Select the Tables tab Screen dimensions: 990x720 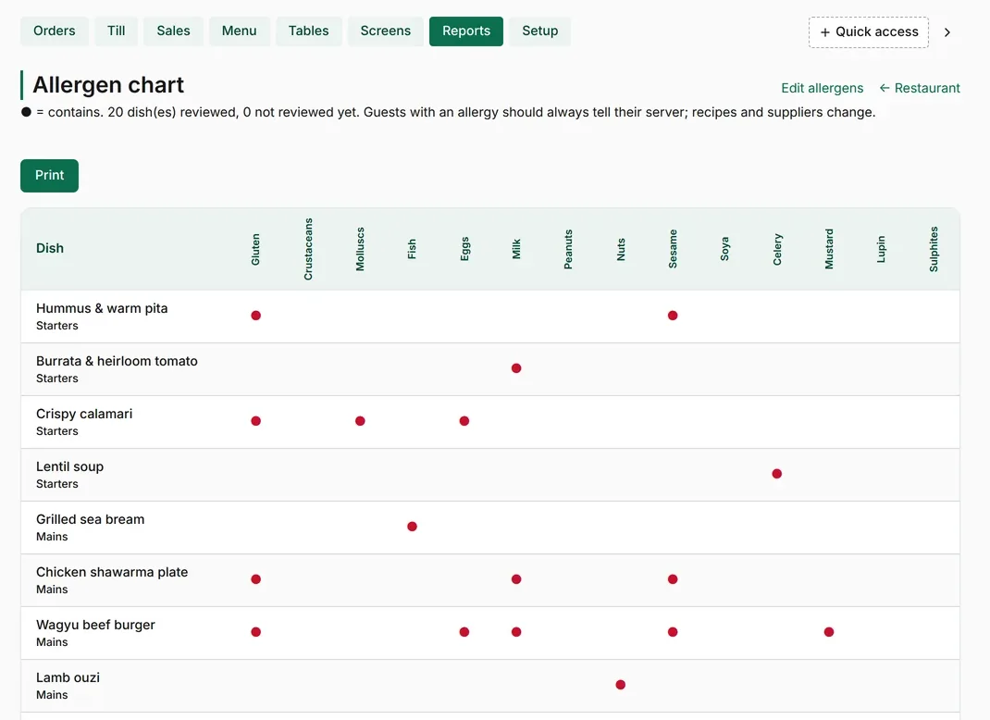(309, 31)
